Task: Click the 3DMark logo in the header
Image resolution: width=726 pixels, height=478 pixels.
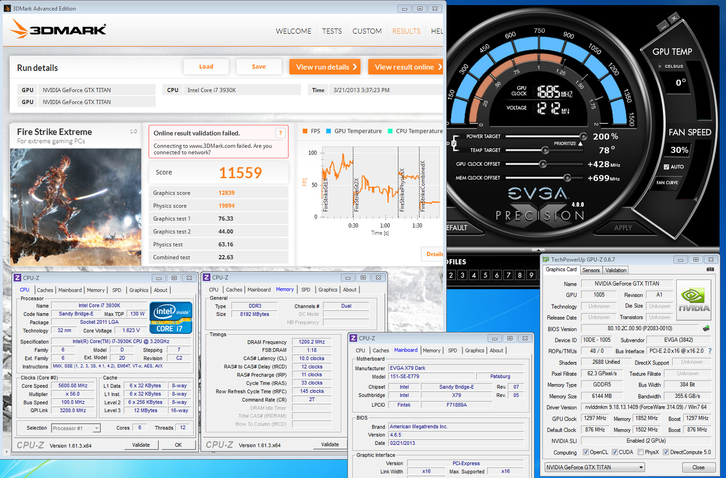Action: click(59, 29)
